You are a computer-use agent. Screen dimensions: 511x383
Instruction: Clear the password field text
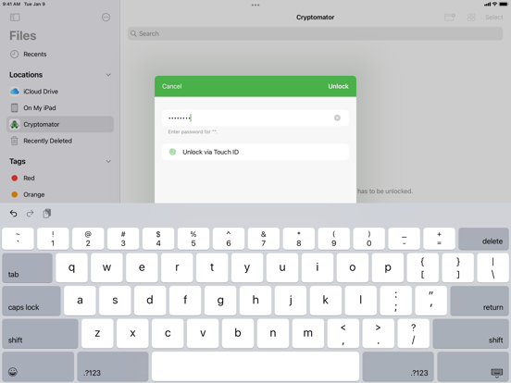tap(337, 117)
